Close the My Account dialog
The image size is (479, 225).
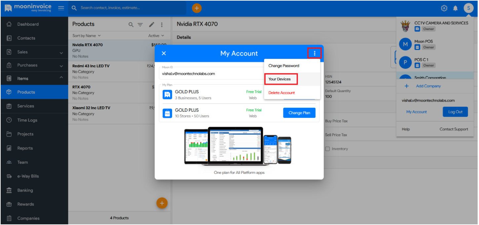pos(164,53)
